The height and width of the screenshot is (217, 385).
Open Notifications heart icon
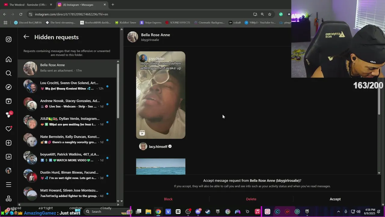pos(9,129)
